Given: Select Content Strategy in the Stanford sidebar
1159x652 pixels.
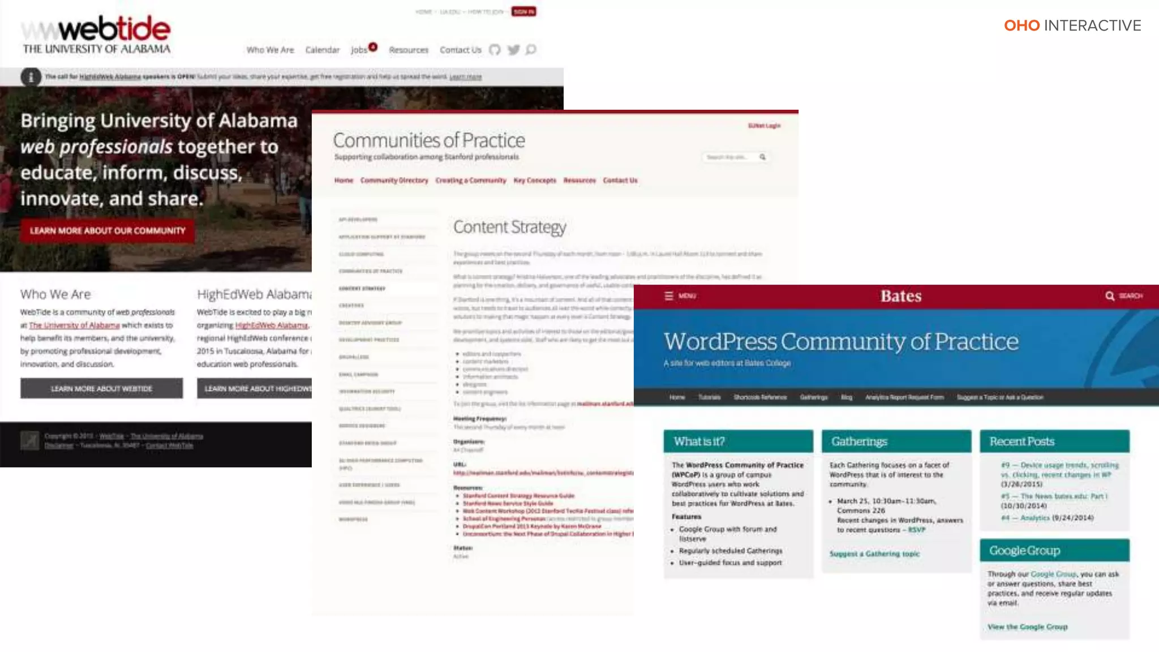Looking at the screenshot, I should tap(362, 288).
